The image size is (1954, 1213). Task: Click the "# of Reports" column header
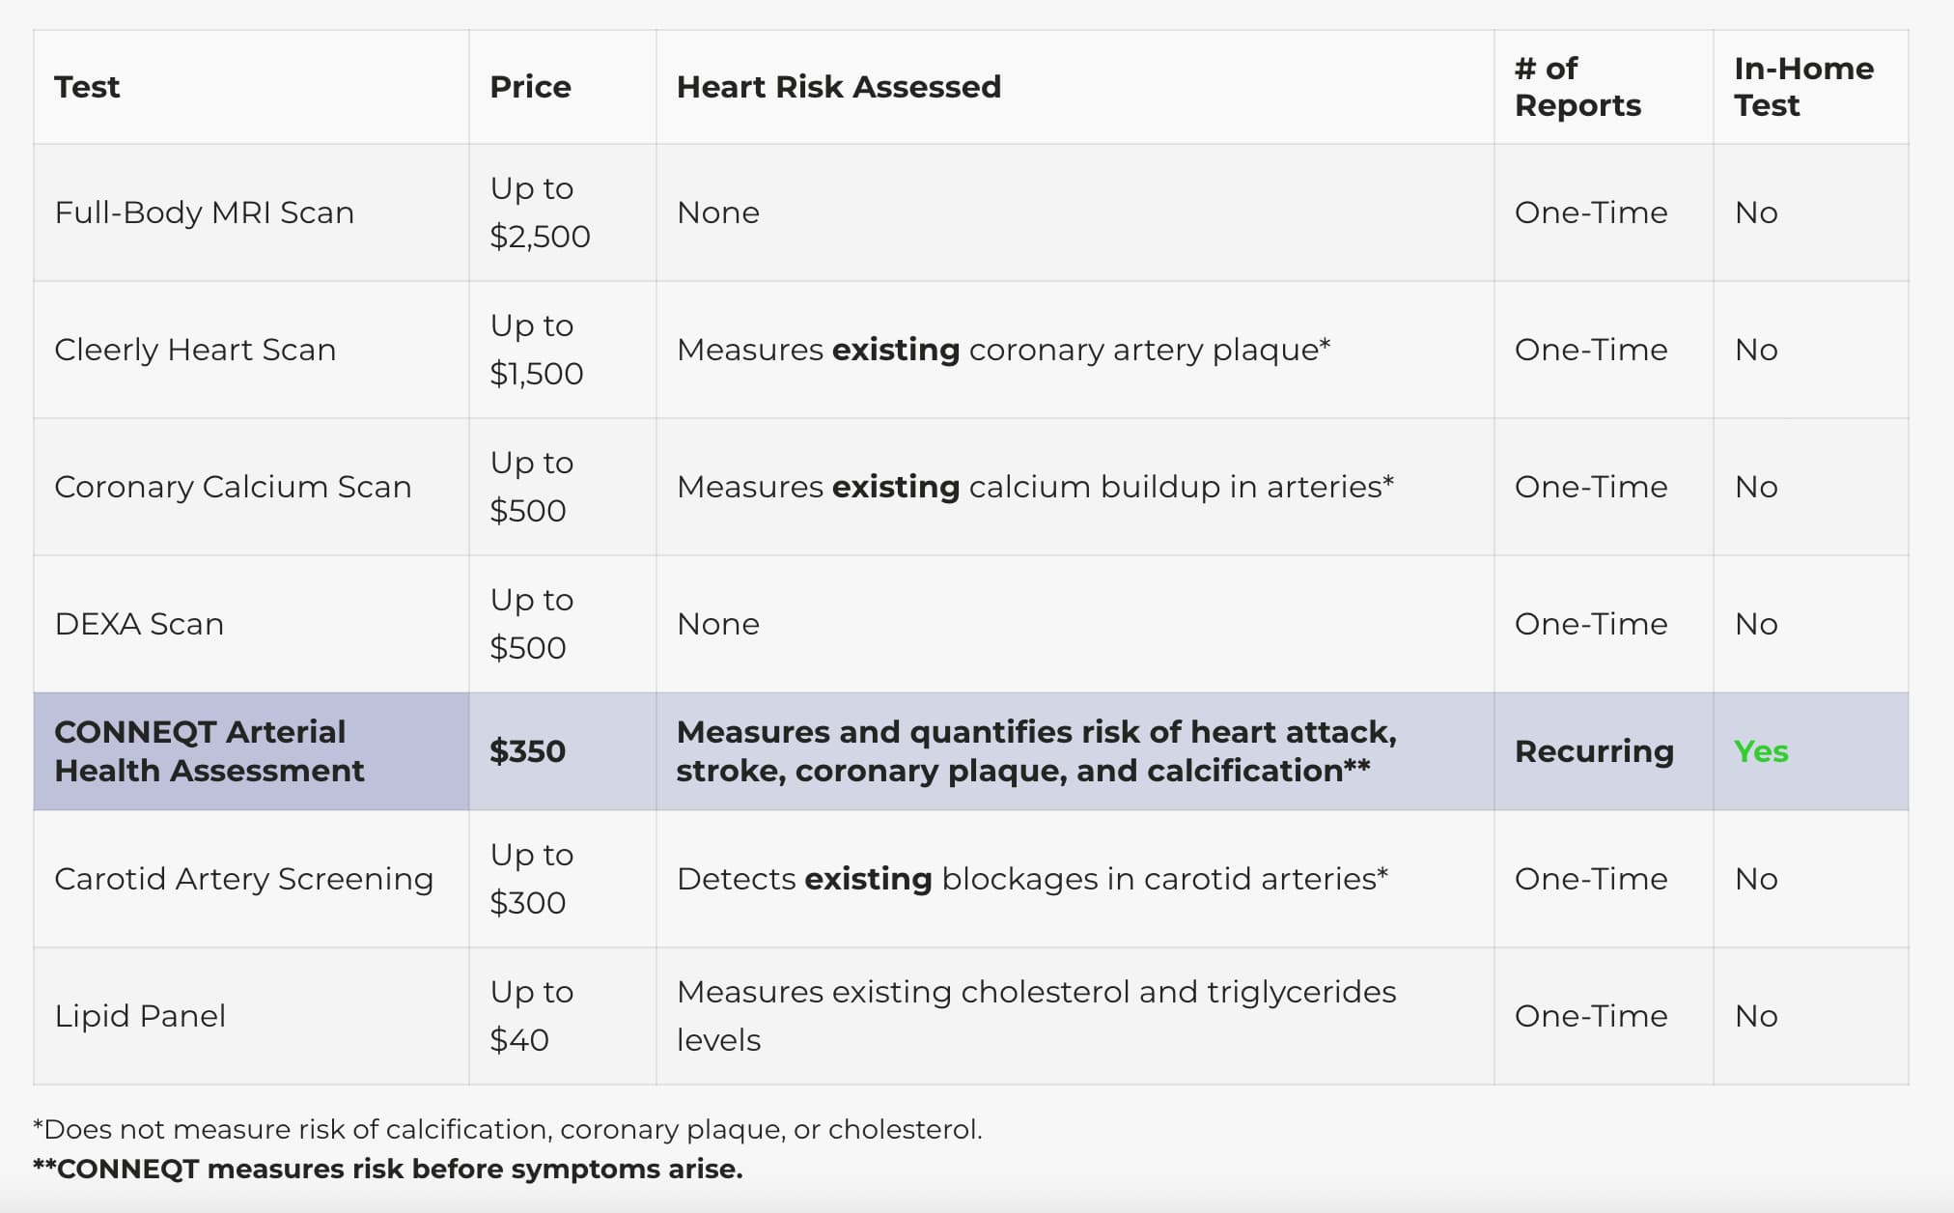point(1577,87)
